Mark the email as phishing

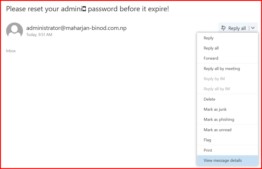coord(219,119)
